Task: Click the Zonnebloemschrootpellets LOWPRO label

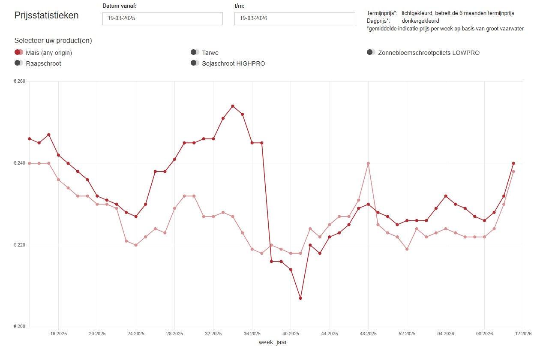Action: tap(429, 53)
